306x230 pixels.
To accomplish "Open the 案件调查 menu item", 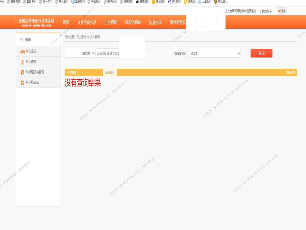I will click(178, 22).
